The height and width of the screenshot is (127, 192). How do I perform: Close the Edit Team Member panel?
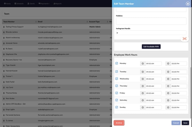pyautogui.click(x=188, y=4)
